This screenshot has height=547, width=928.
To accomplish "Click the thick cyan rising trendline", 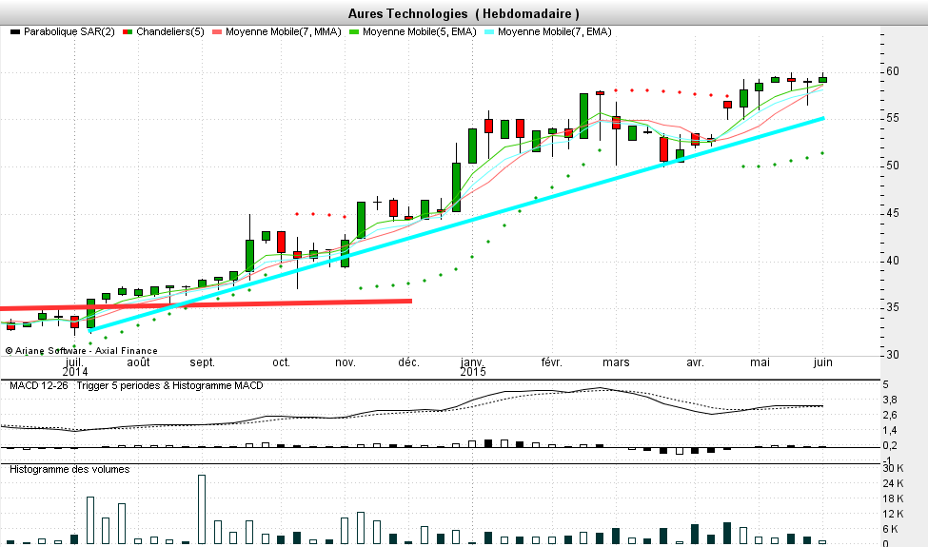I will click(456, 225).
